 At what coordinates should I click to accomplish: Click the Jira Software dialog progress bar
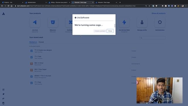click(94, 21)
